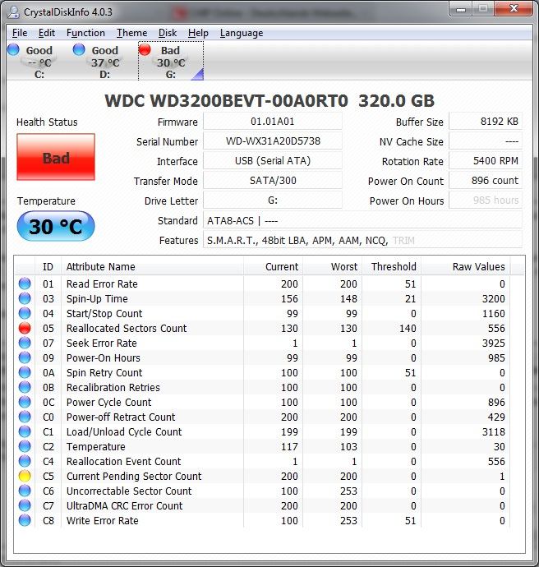Click the blue status icon for UltraDMA CRC Error Count

(25, 505)
